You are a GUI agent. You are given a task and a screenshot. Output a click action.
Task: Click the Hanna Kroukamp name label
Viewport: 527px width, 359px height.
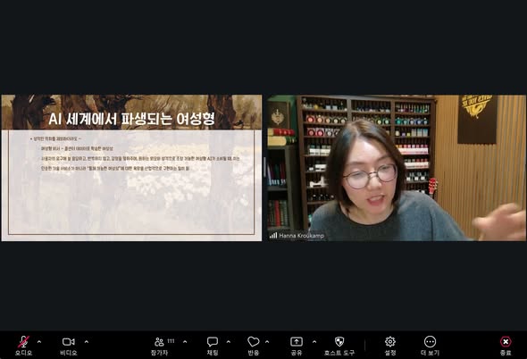point(302,236)
